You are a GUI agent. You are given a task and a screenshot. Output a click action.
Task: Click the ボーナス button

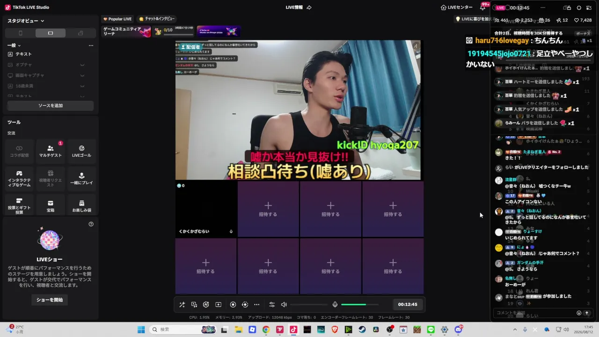point(583,34)
